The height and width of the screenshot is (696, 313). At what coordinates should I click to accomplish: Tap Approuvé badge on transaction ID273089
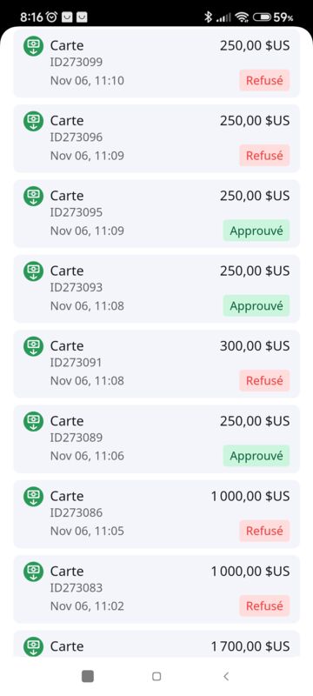pyautogui.click(x=256, y=455)
